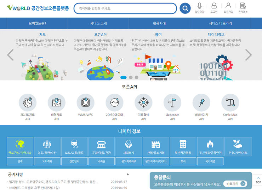Open the 활용사례 menu
This screenshot has height=194, width=262.
coord(159,23)
